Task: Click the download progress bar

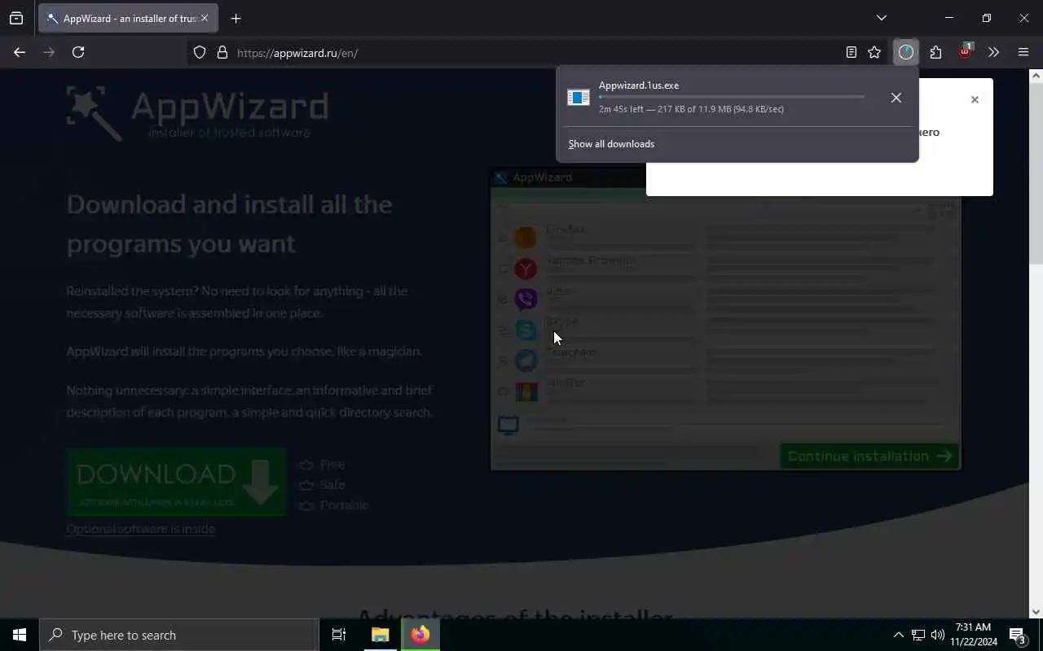Action: tap(732, 97)
